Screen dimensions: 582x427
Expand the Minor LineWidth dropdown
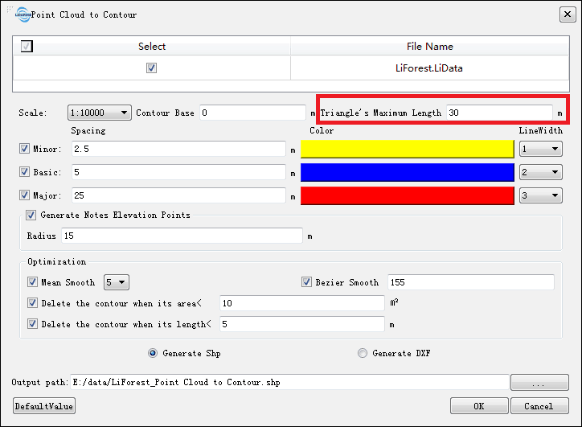pyautogui.click(x=540, y=149)
